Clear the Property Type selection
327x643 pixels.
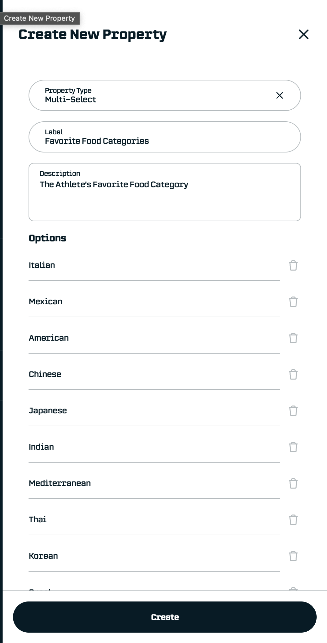(279, 95)
